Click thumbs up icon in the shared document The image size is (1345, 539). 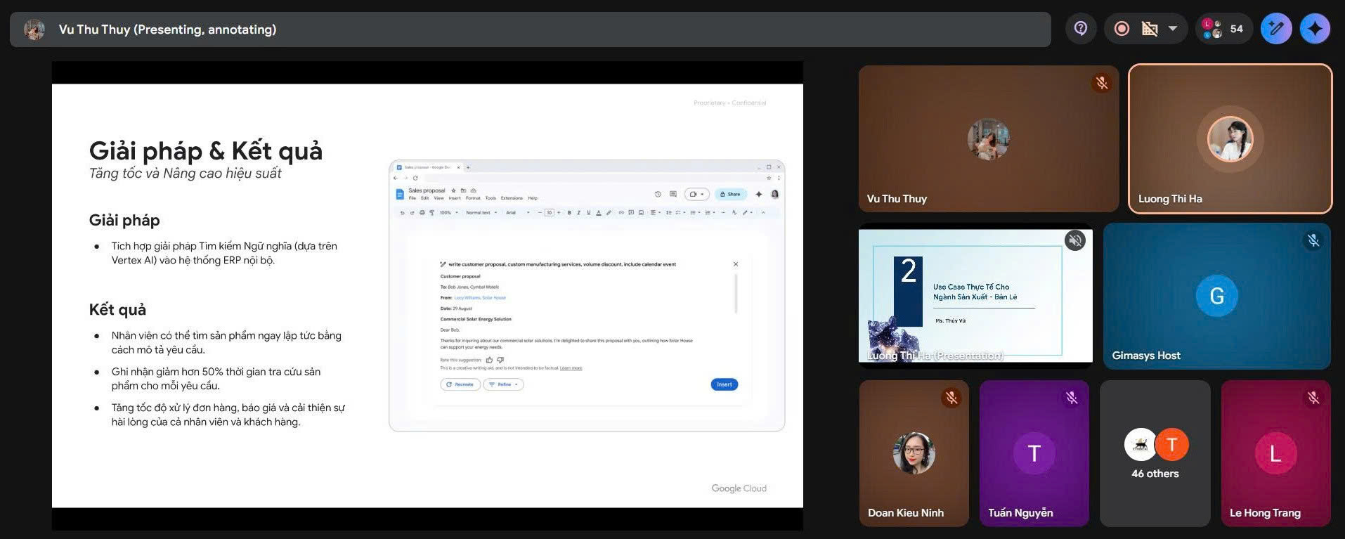[489, 360]
